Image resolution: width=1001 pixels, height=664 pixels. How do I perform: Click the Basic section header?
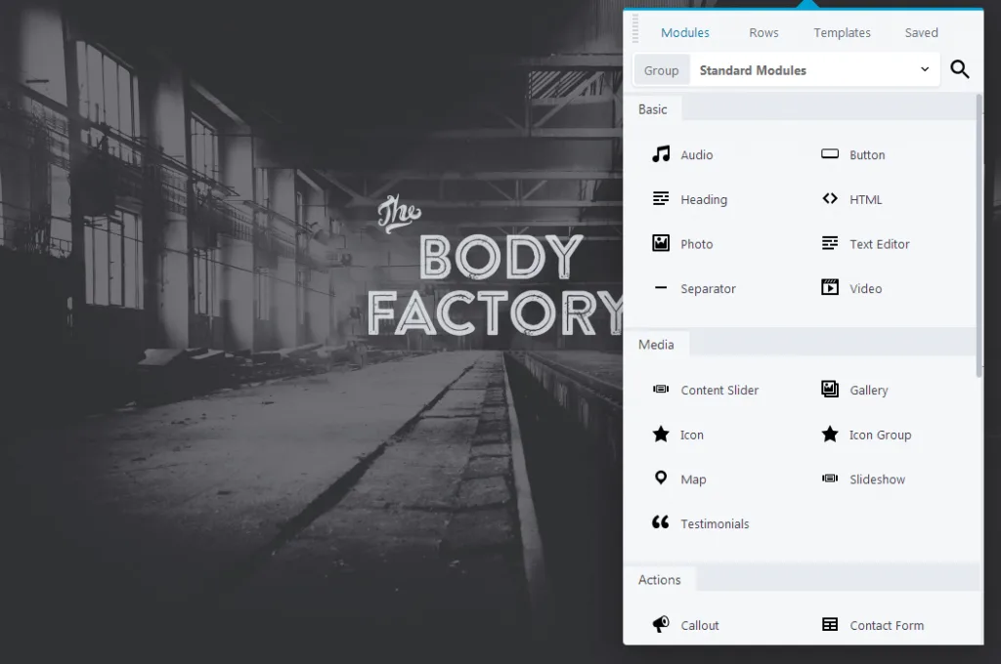[652, 109]
